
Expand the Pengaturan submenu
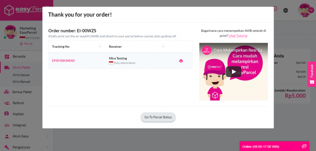47,147
